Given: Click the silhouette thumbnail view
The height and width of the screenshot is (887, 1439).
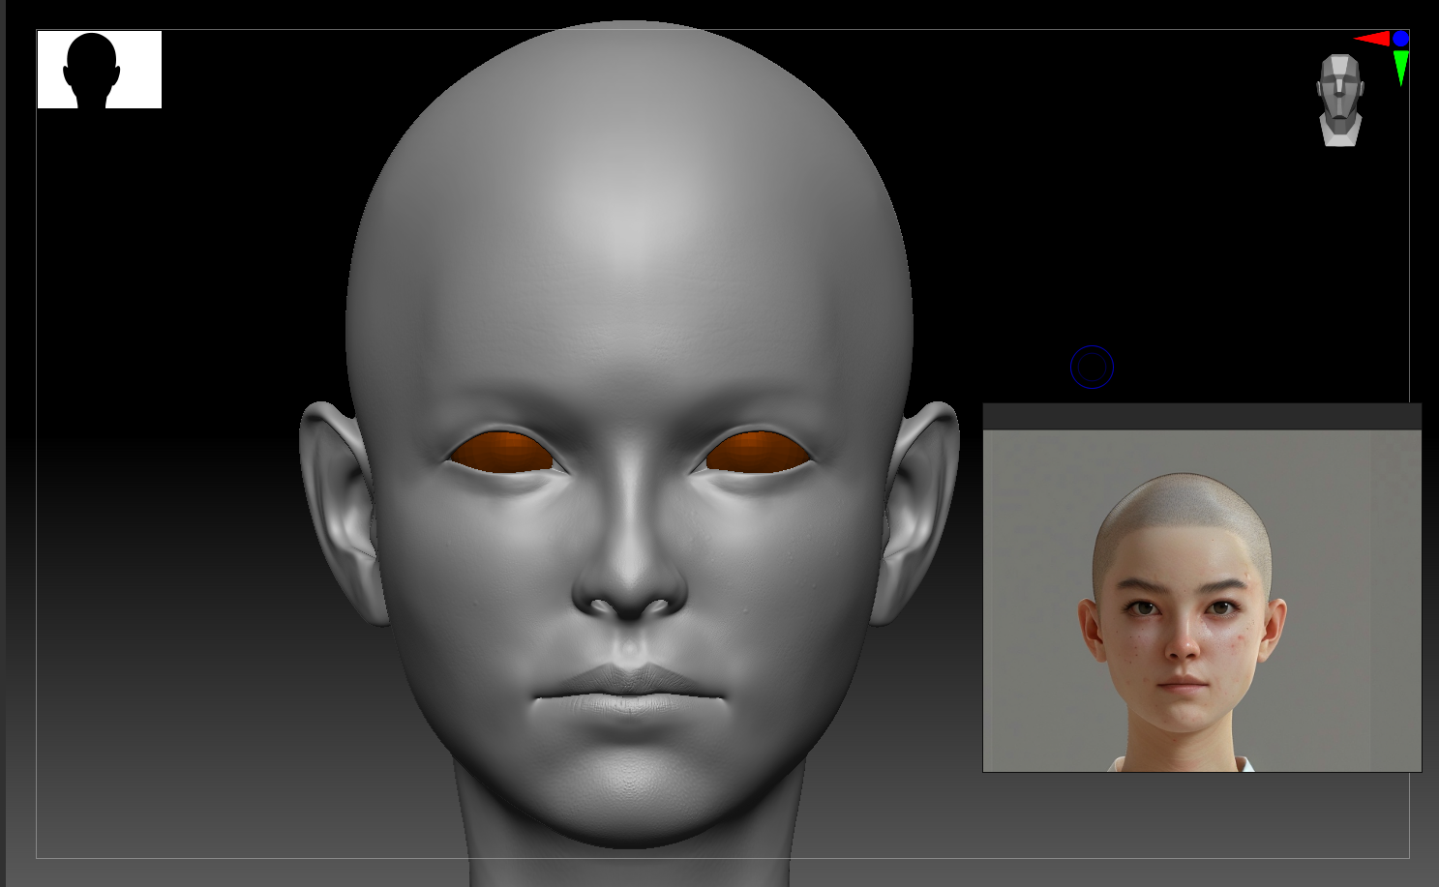Looking at the screenshot, I should 100,70.
